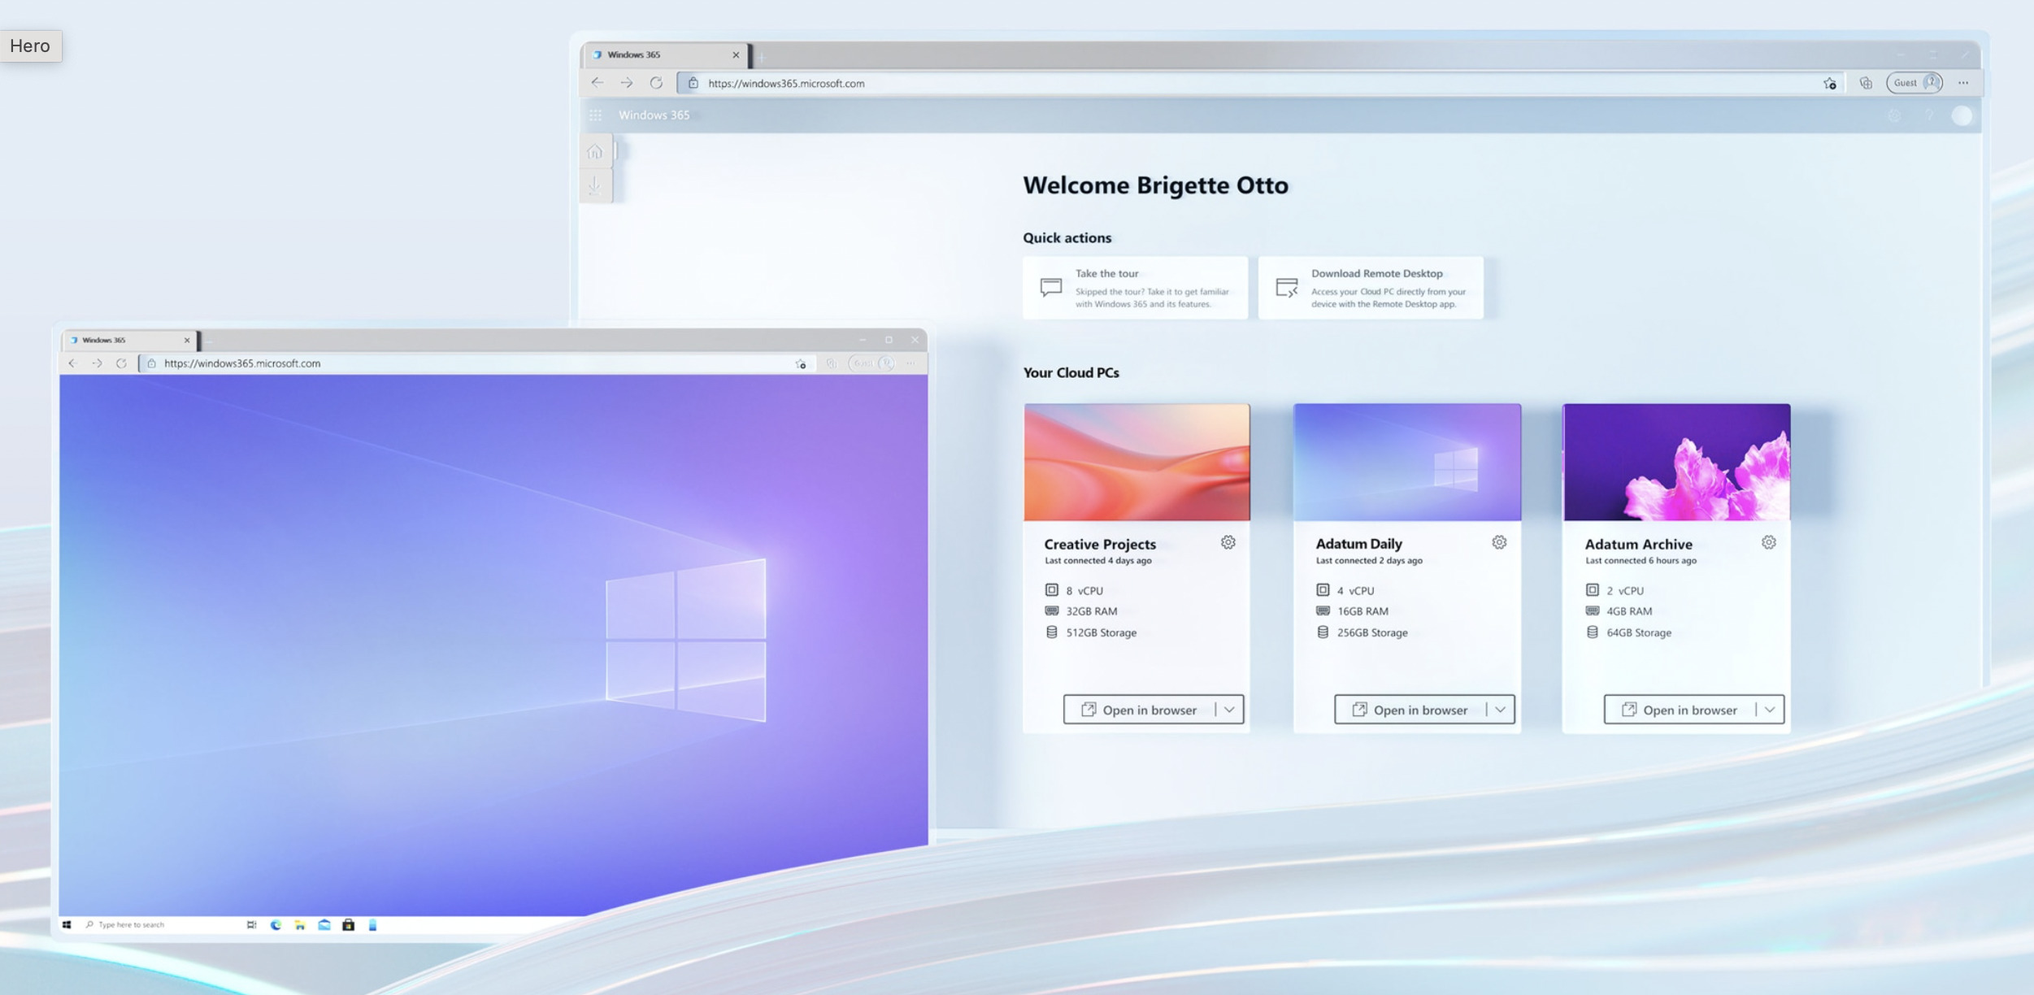Screen dimensions: 2034x995
Task: Click the back arrow in the large browser window
Action: click(598, 83)
